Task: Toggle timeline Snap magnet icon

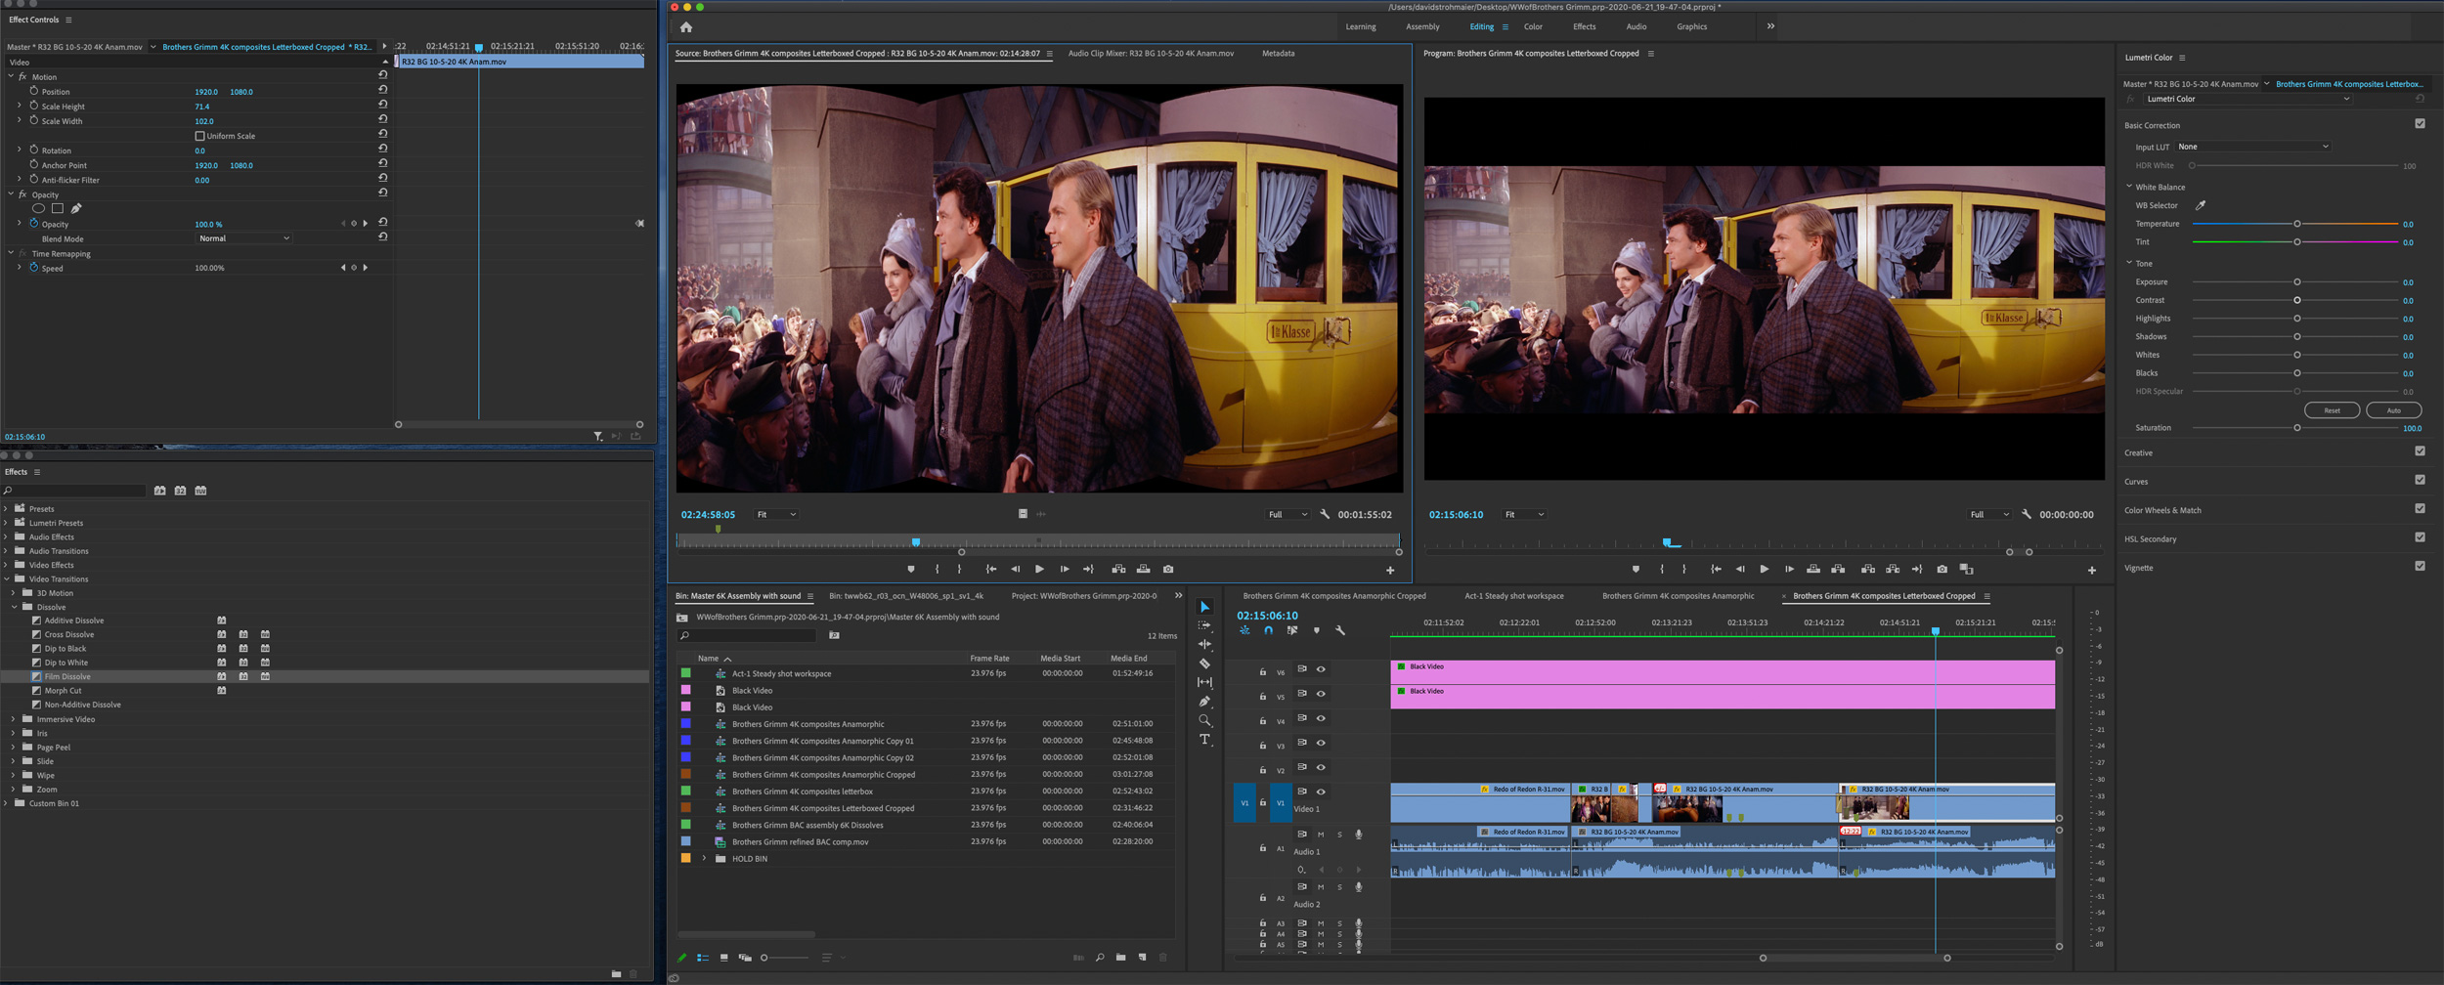Action: [x=1268, y=630]
